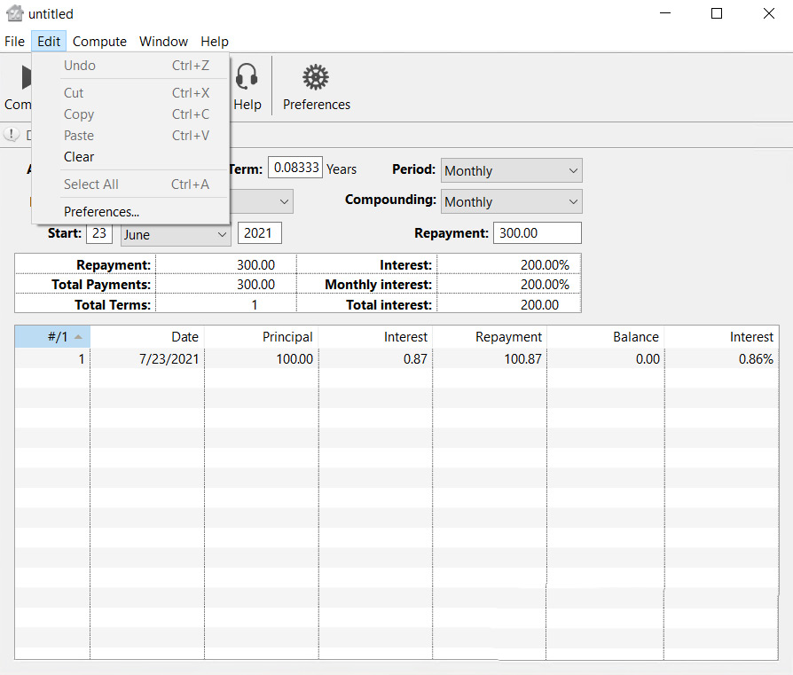Click the Term field showing 0.08333
Screen dimensions: 793x675
pos(295,168)
